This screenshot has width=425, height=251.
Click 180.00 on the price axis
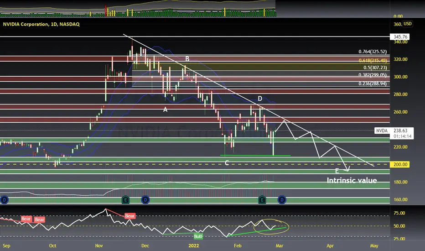(x=400, y=182)
